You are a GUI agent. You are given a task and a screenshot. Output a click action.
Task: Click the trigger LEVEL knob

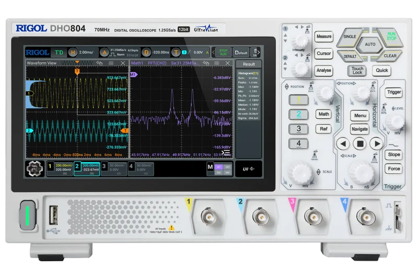[395, 122]
